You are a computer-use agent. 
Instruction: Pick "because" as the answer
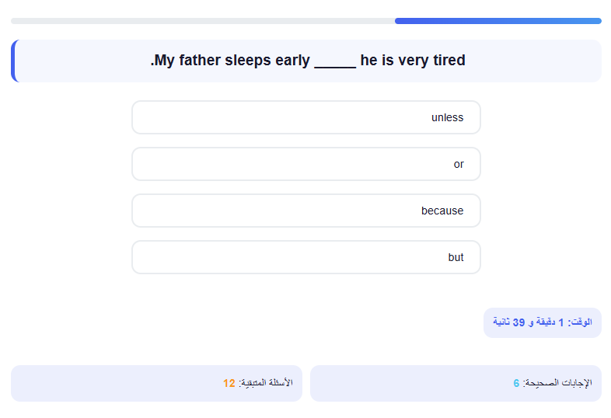point(306,211)
